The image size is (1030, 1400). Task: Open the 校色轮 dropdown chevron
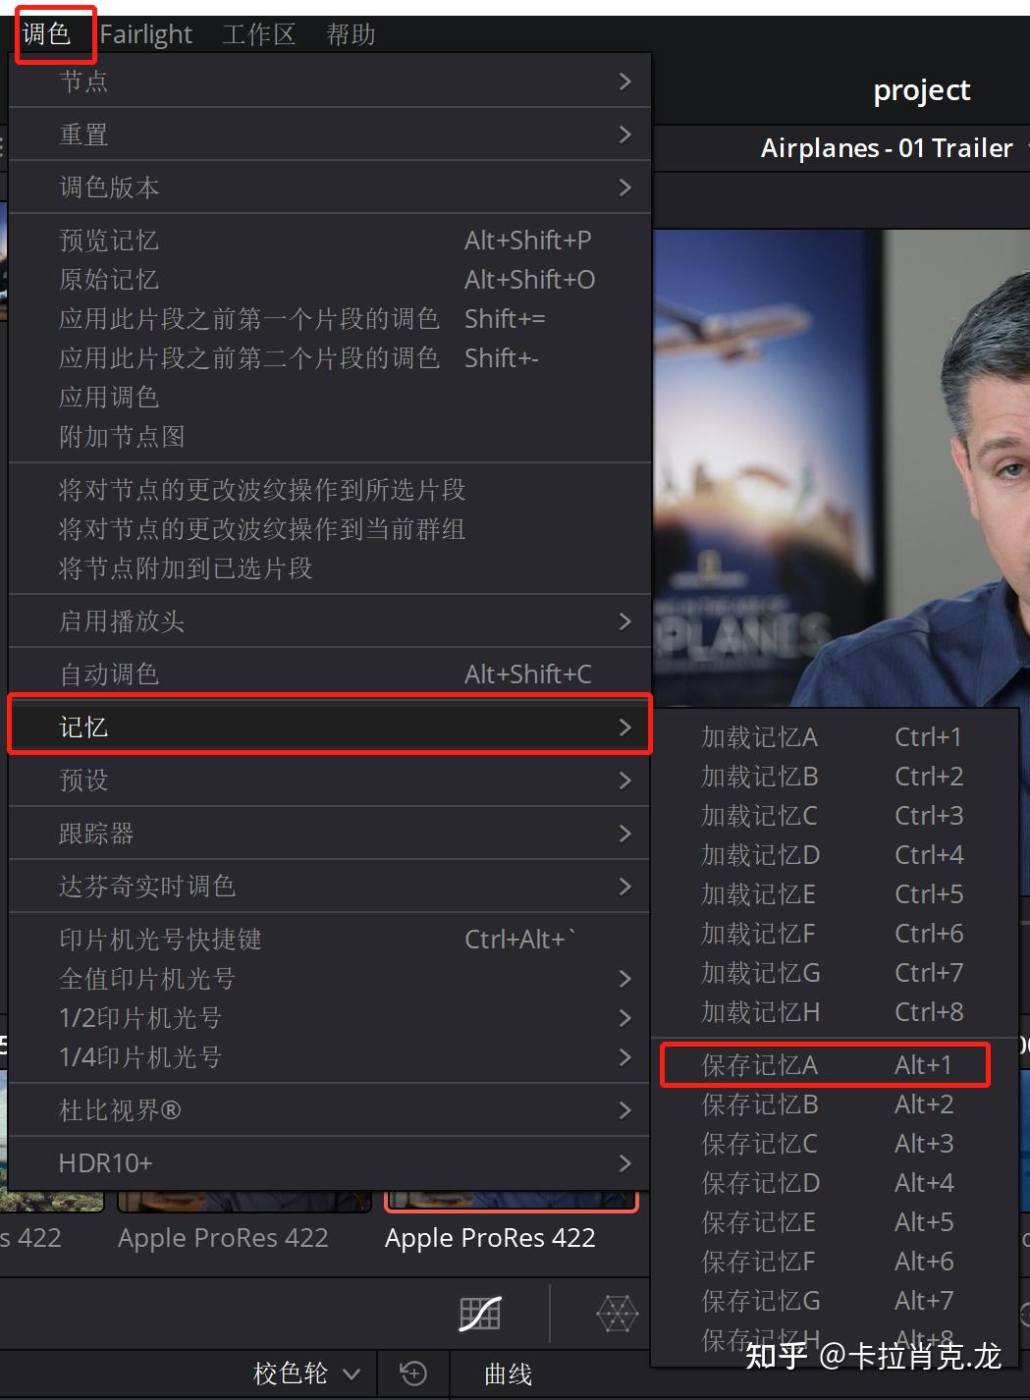click(x=352, y=1374)
